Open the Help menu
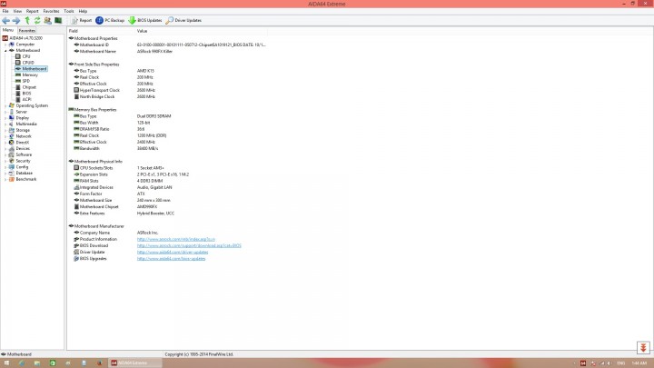 (83, 11)
